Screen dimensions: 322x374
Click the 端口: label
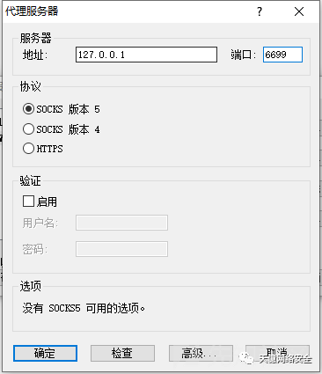(244, 55)
